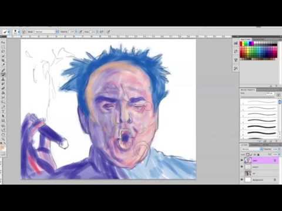Screen dimensions: 282x211
Task: Select the fifth thick brush stroke preset
Action: pos(259,127)
